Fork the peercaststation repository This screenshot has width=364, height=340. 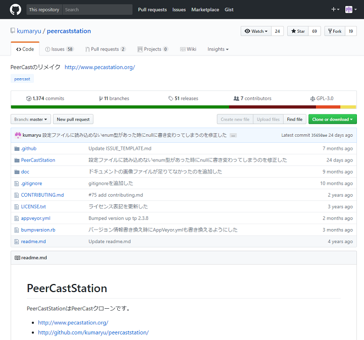(x=335, y=31)
